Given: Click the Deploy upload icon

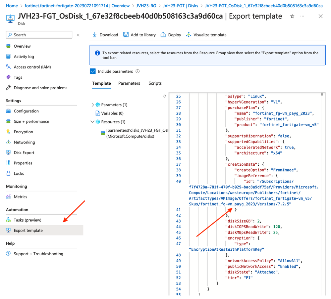Looking at the screenshot, I should point(163,35).
